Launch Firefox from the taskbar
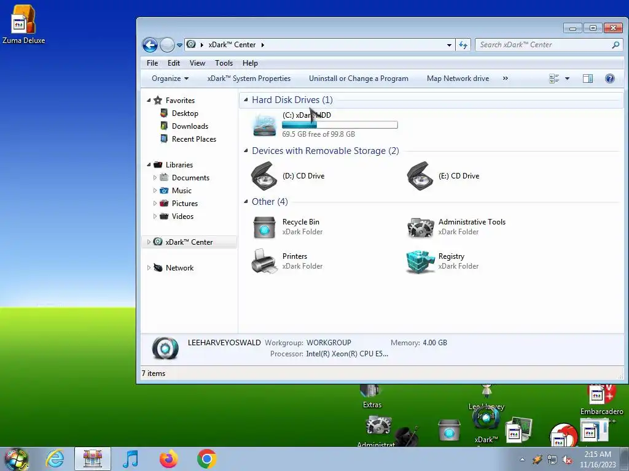The height and width of the screenshot is (471, 629). [168, 459]
